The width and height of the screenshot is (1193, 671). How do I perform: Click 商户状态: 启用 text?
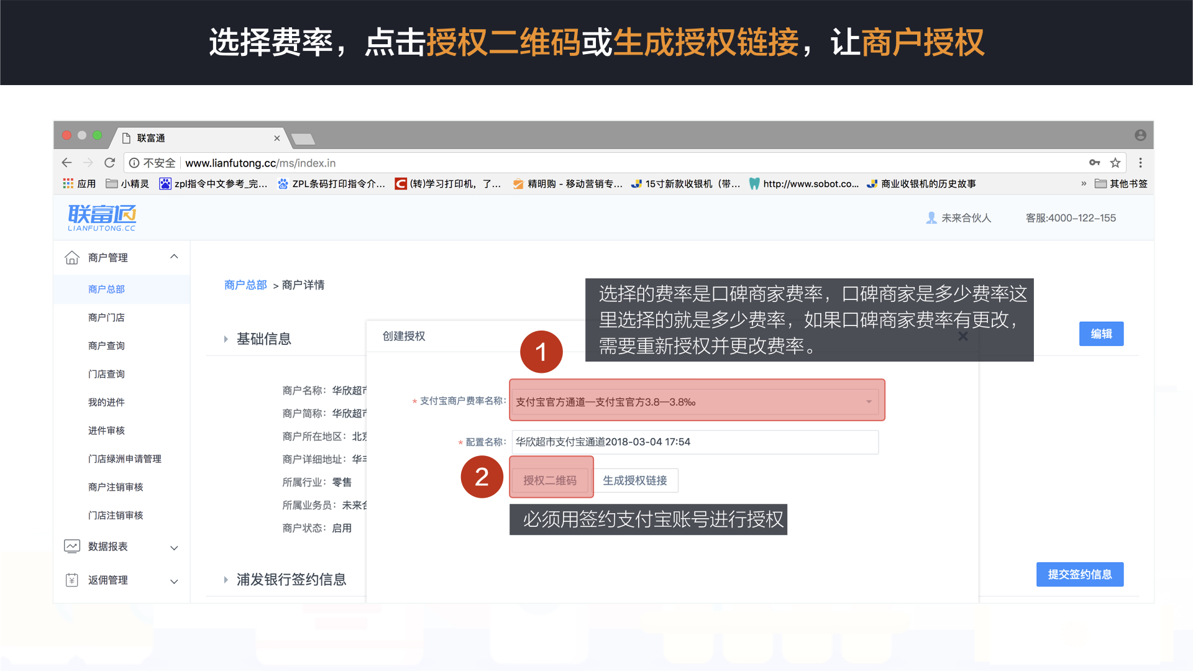[317, 528]
